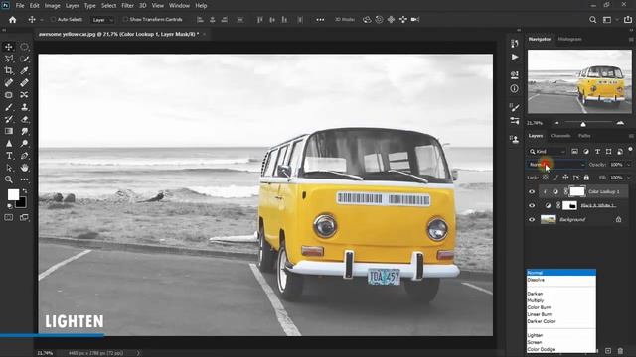Select the Move tool in toolbox
Image resolution: width=636 pixels, height=357 pixels.
point(9,47)
